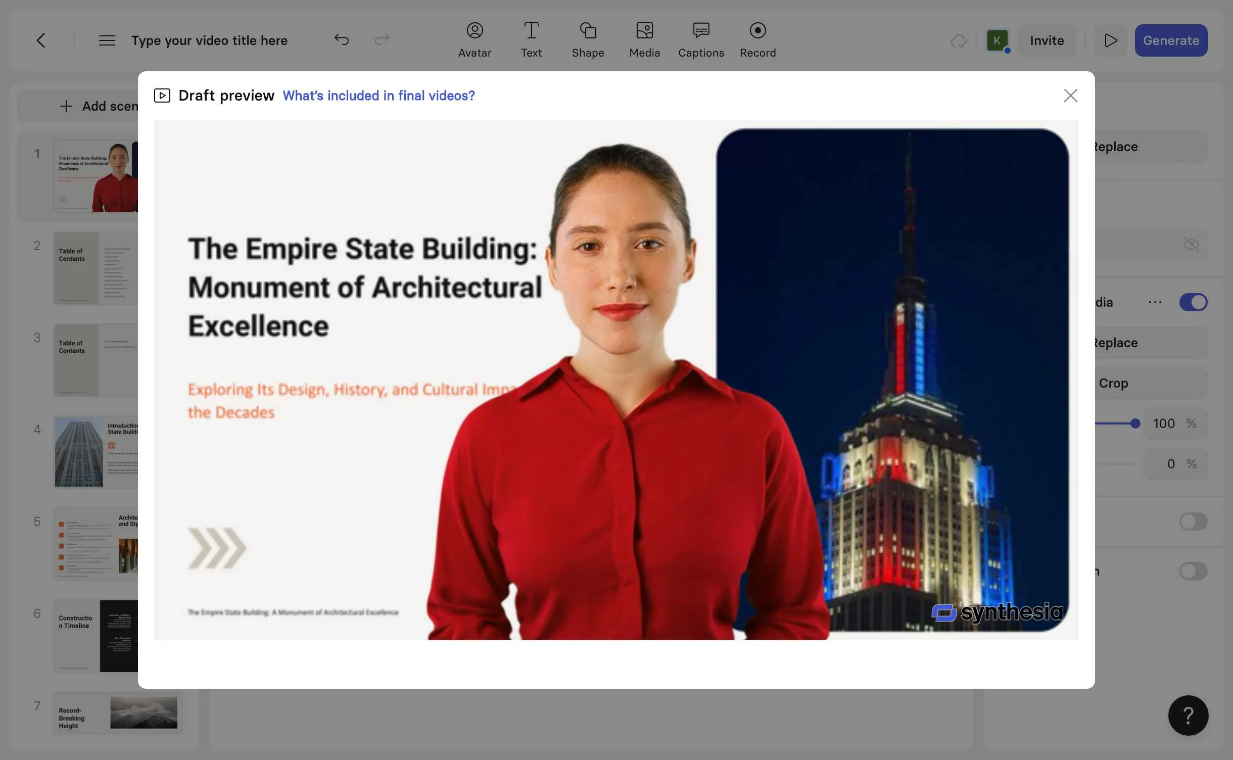Viewport: 1233px width, 760px height.
Task: Open the Media library
Action: pyautogui.click(x=644, y=40)
